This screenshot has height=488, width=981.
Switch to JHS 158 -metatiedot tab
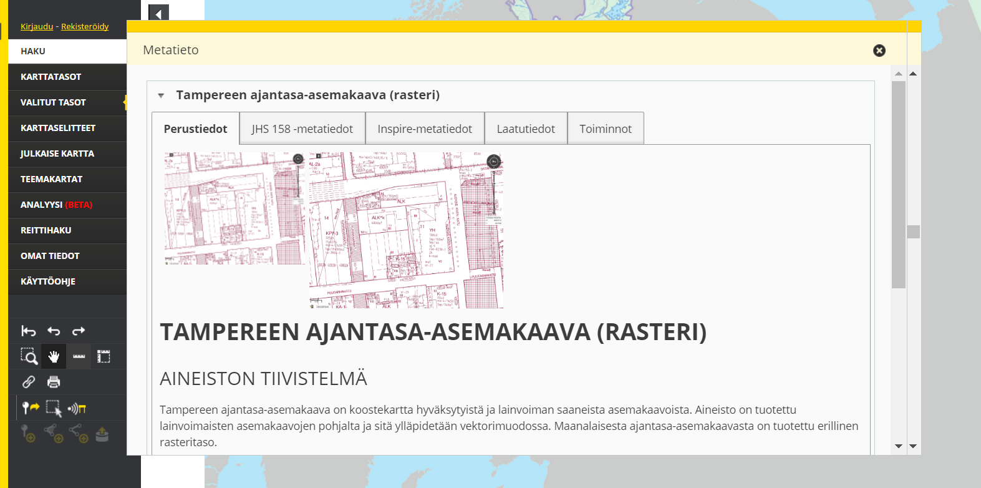click(x=302, y=129)
